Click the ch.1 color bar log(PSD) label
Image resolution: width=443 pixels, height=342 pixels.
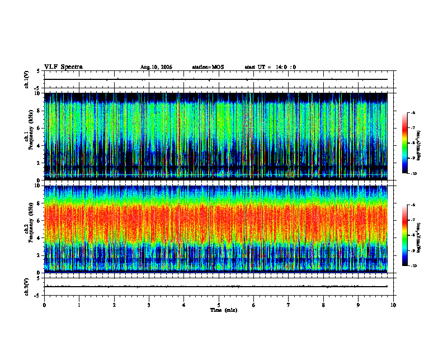pos(419,146)
